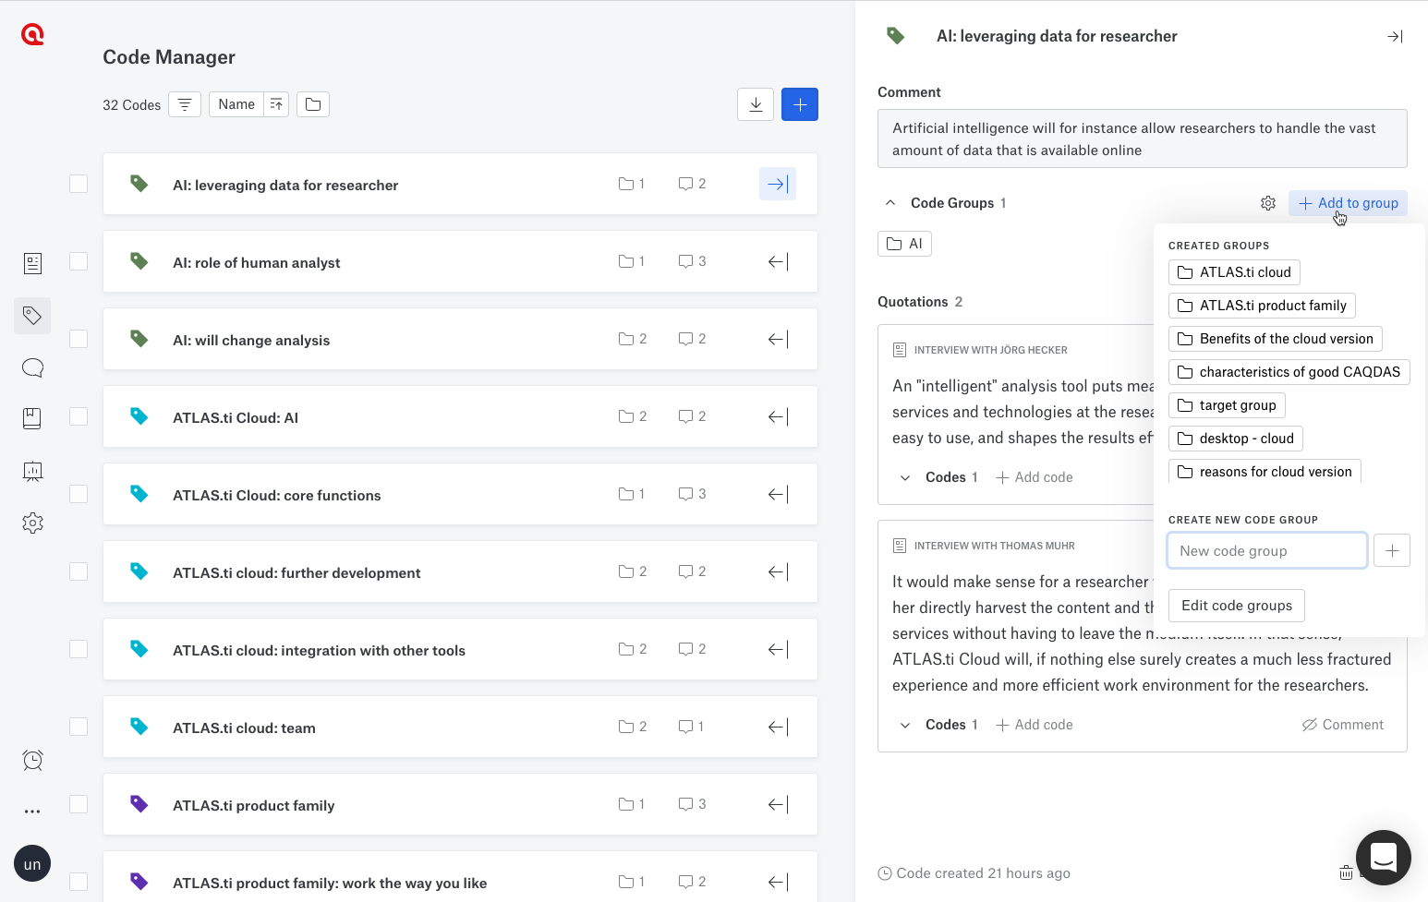Expand Codes under Thomas Muhr's quotation
Image resolution: width=1428 pixels, height=902 pixels.
[905, 725]
